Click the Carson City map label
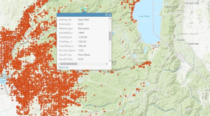This screenshot has height=116, width=210. point(192,3)
